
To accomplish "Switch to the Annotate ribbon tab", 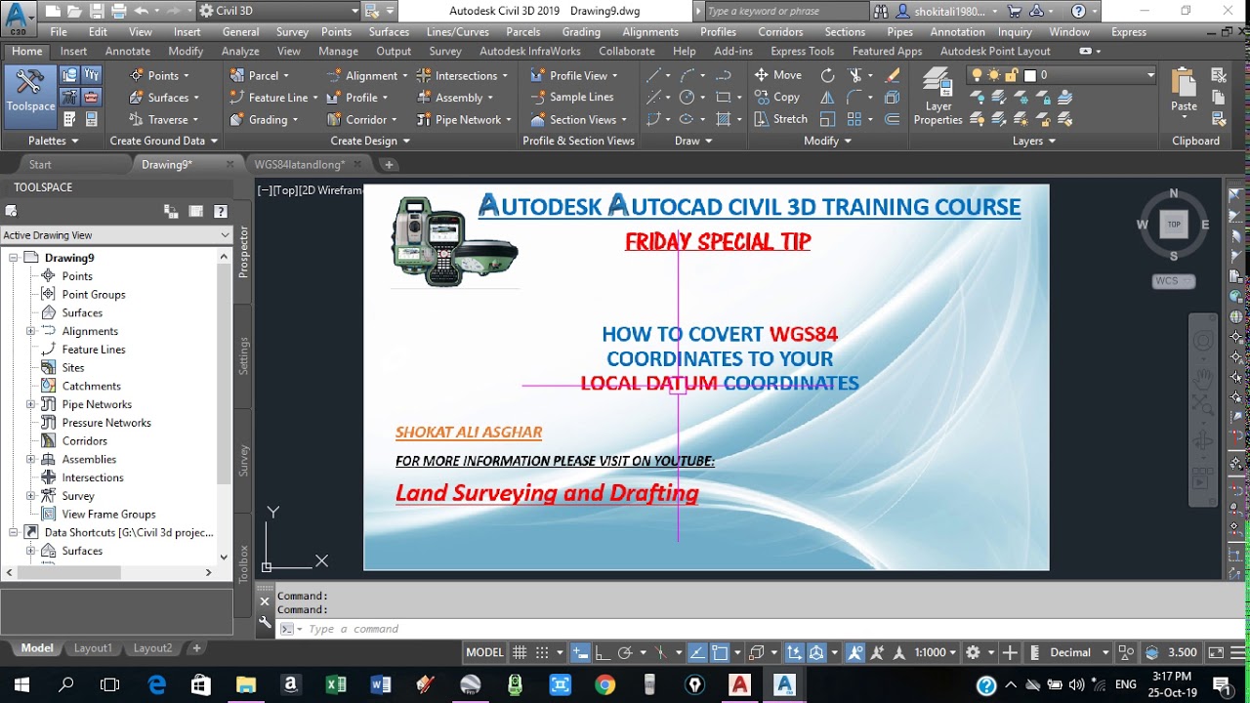I will pos(128,51).
